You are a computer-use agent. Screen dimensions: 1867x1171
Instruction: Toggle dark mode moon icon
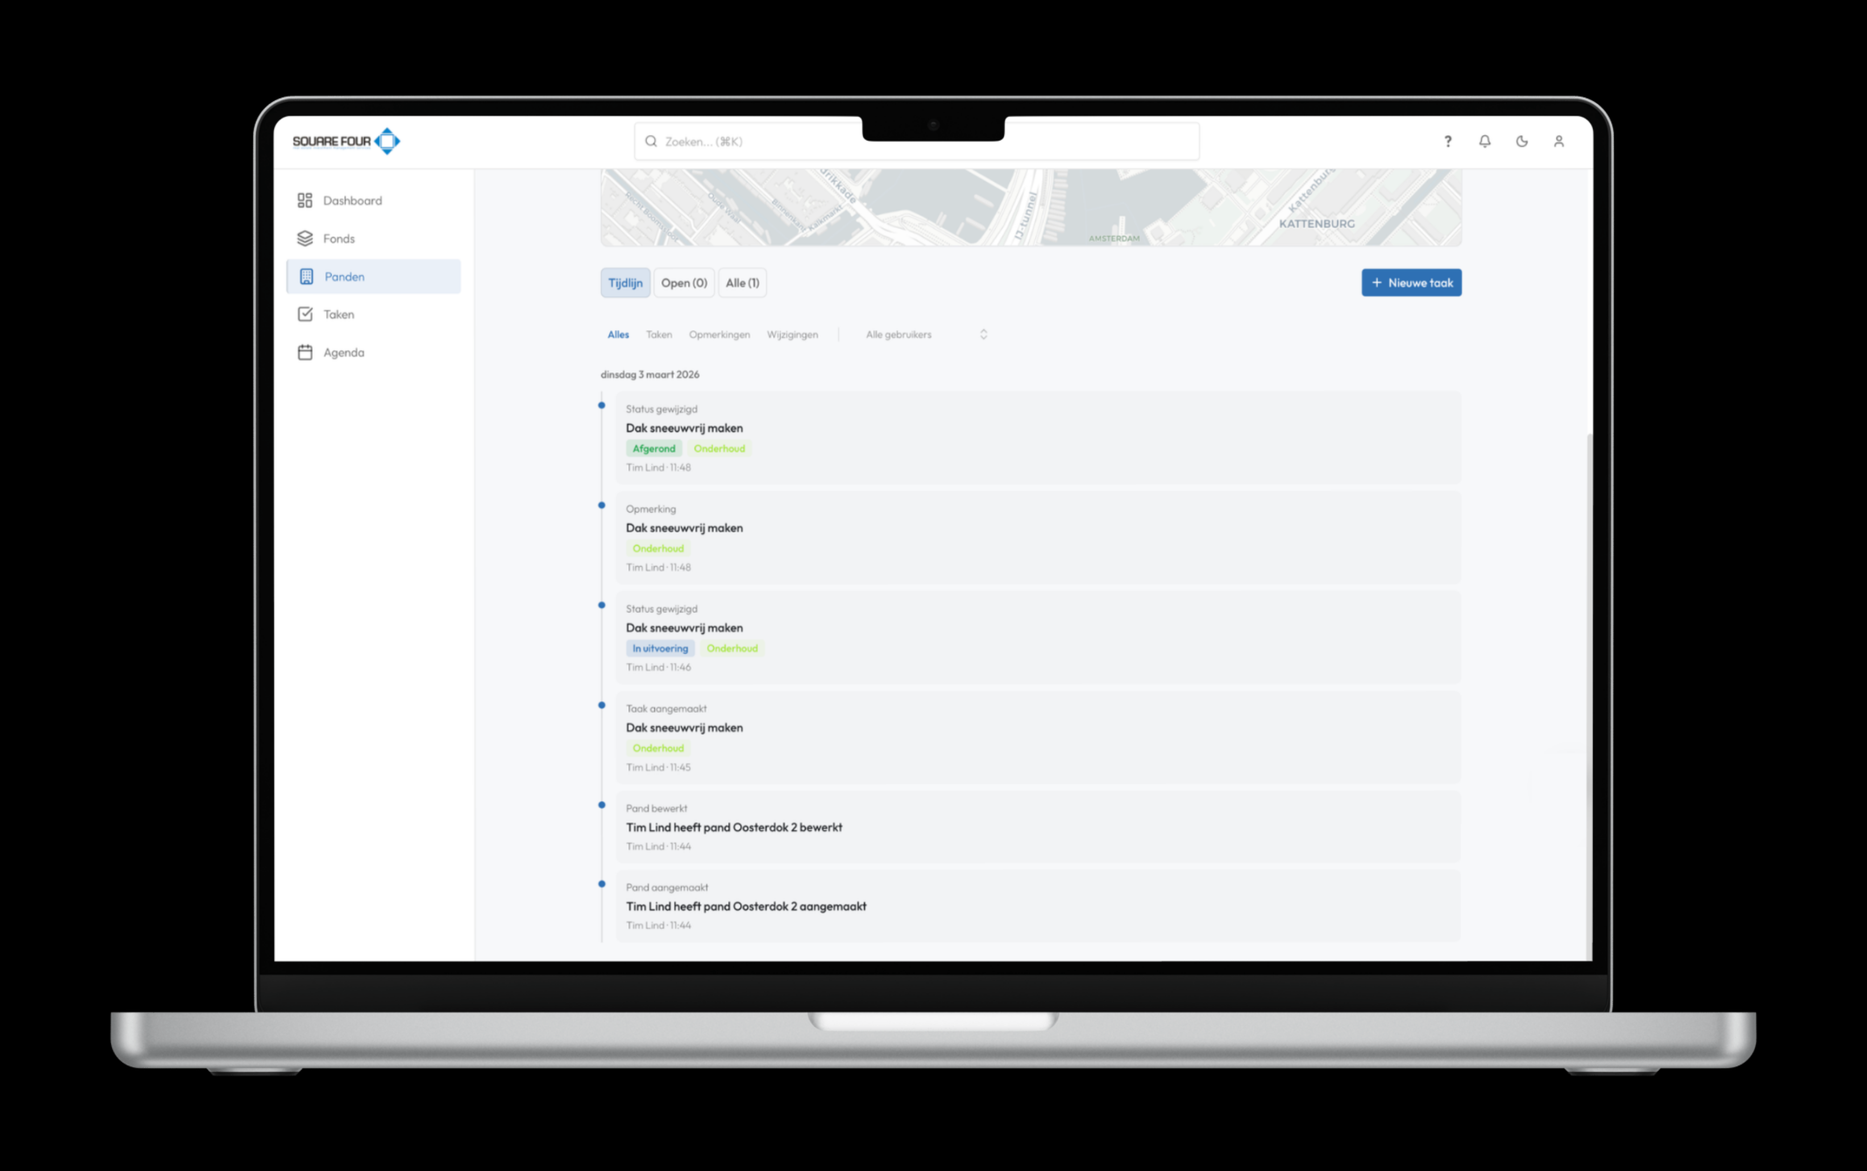1522,141
